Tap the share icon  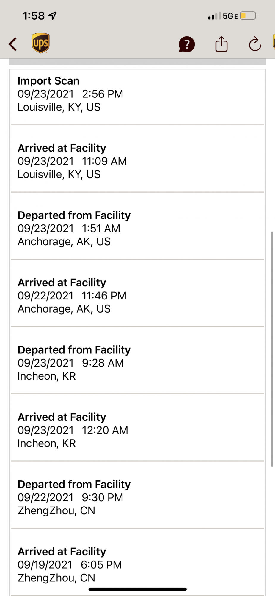click(221, 44)
